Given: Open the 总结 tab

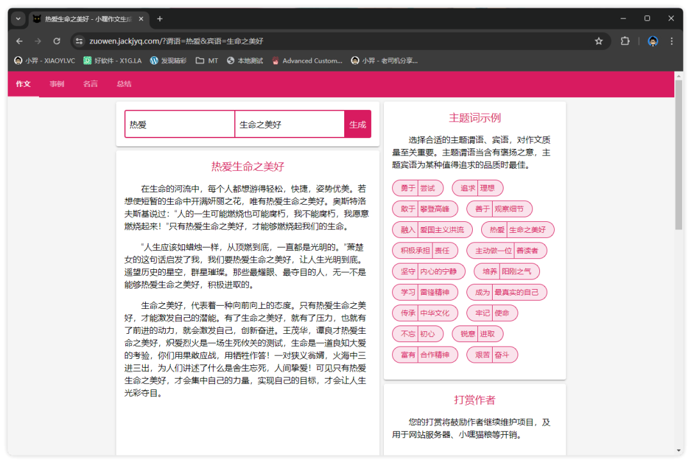Looking at the screenshot, I should pos(124,84).
